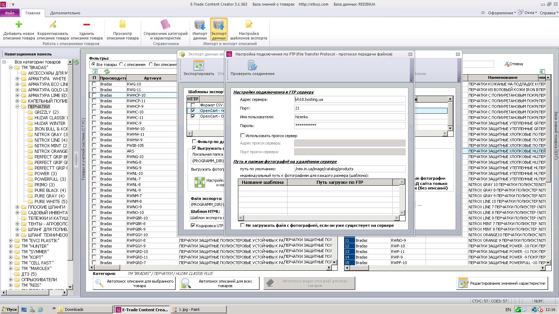Toggle 'Use proxy server' checkbox
The image size is (559, 314).
coord(242,136)
